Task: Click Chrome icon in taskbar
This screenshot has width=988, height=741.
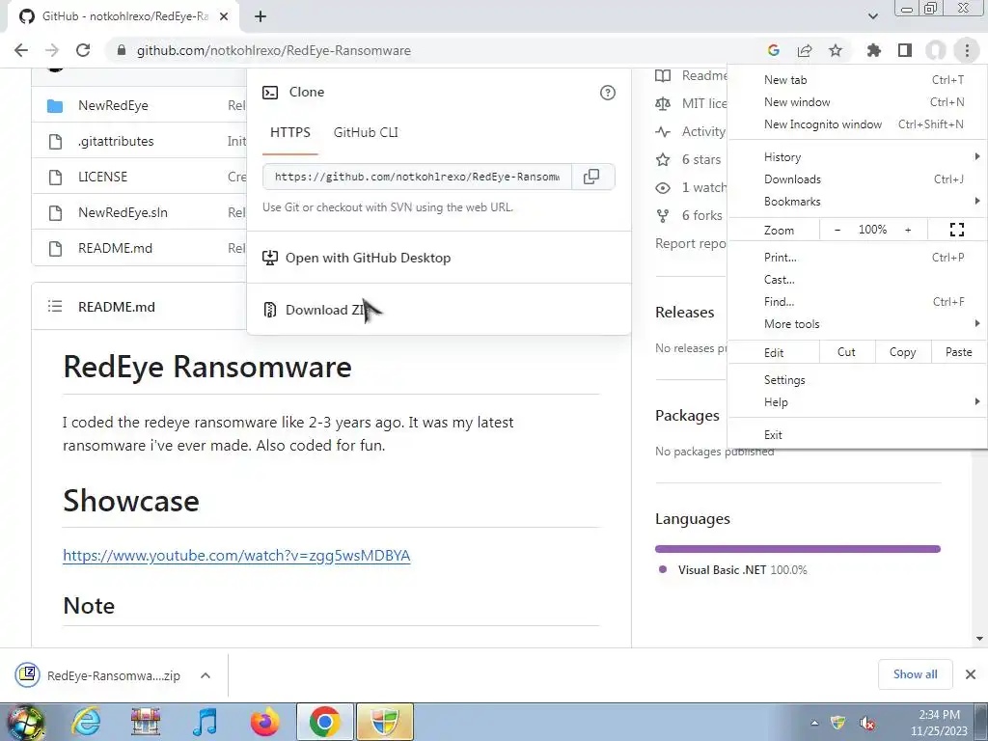Action: 324,722
